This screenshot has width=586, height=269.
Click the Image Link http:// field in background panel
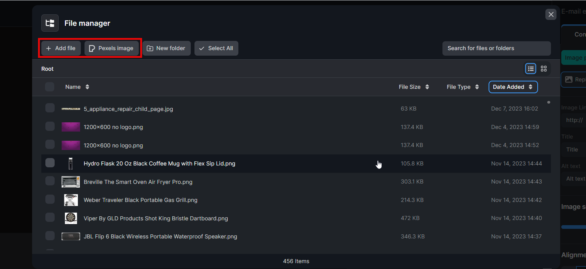click(574, 120)
